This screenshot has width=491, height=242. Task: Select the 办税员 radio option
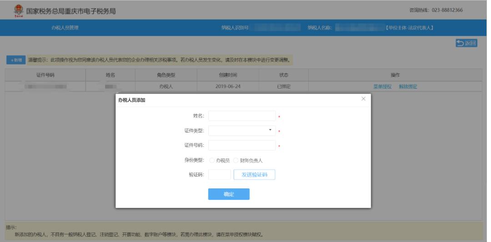tap(212, 160)
